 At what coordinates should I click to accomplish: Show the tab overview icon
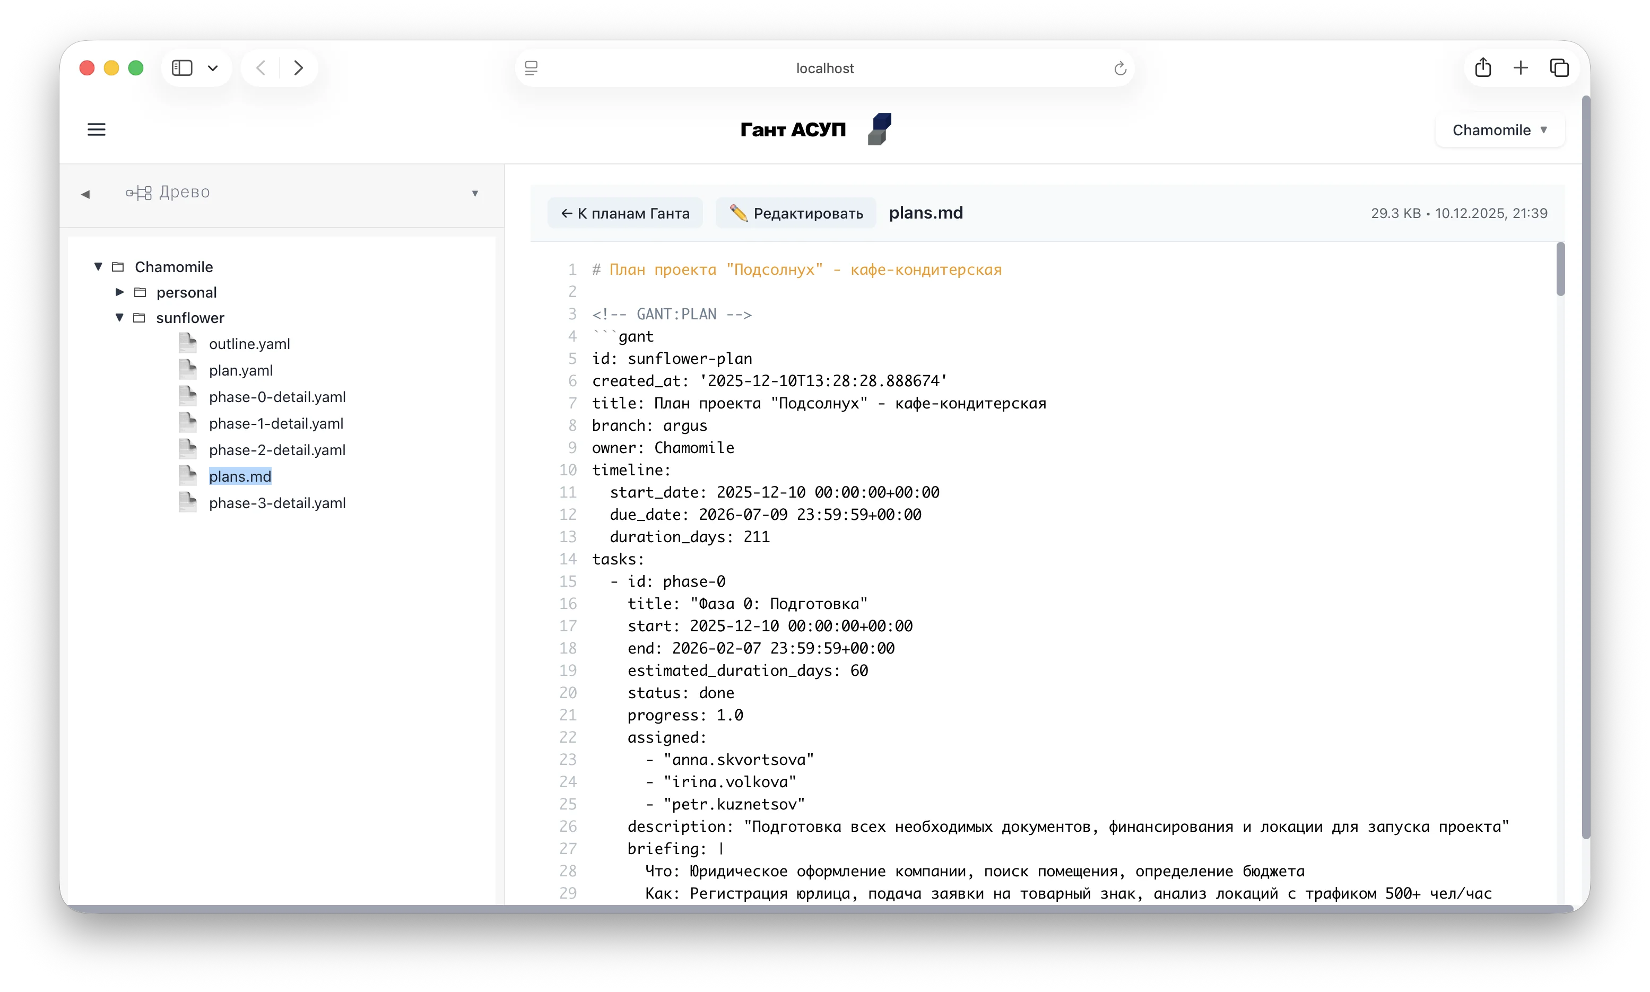coord(1559,68)
